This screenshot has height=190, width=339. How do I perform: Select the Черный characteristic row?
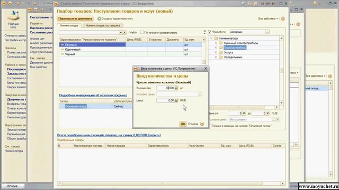(131, 54)
